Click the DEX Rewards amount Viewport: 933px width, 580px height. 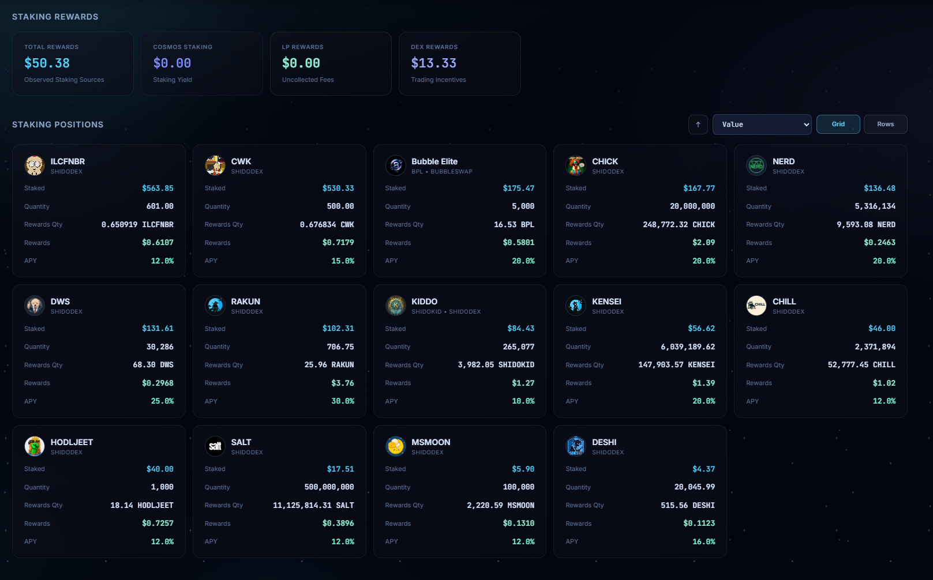click(x=433, y=63)
